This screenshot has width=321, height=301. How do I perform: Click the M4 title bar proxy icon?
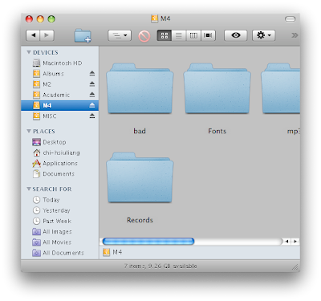click(x=154, y=18)
